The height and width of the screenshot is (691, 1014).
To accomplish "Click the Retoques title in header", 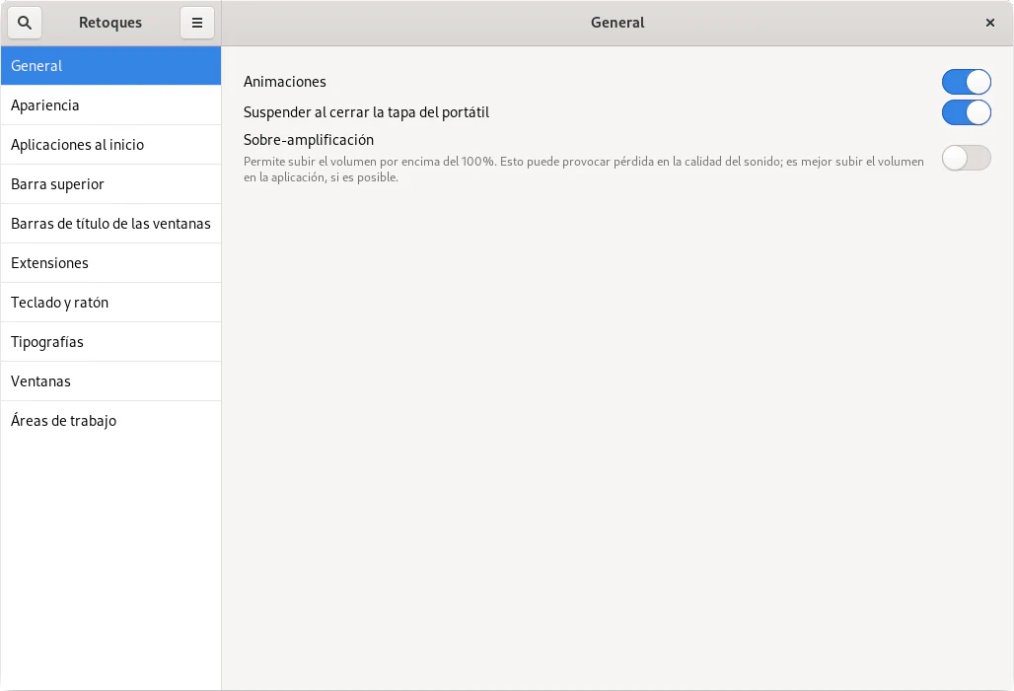I will [110, 23].
